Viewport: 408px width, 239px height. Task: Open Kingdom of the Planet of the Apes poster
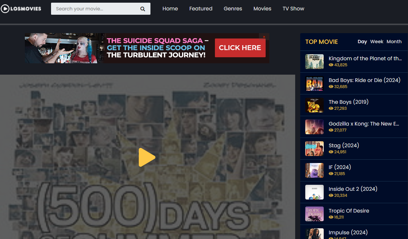pyautogui.click(x=314, y=62)
